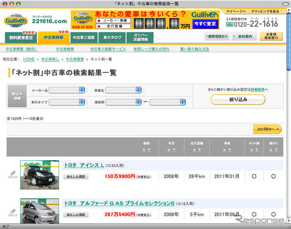This screenshot has width=291, height=229.
Task: Click the scrollbar down arrow at bottom right
Action: click(x=289, y=221)
